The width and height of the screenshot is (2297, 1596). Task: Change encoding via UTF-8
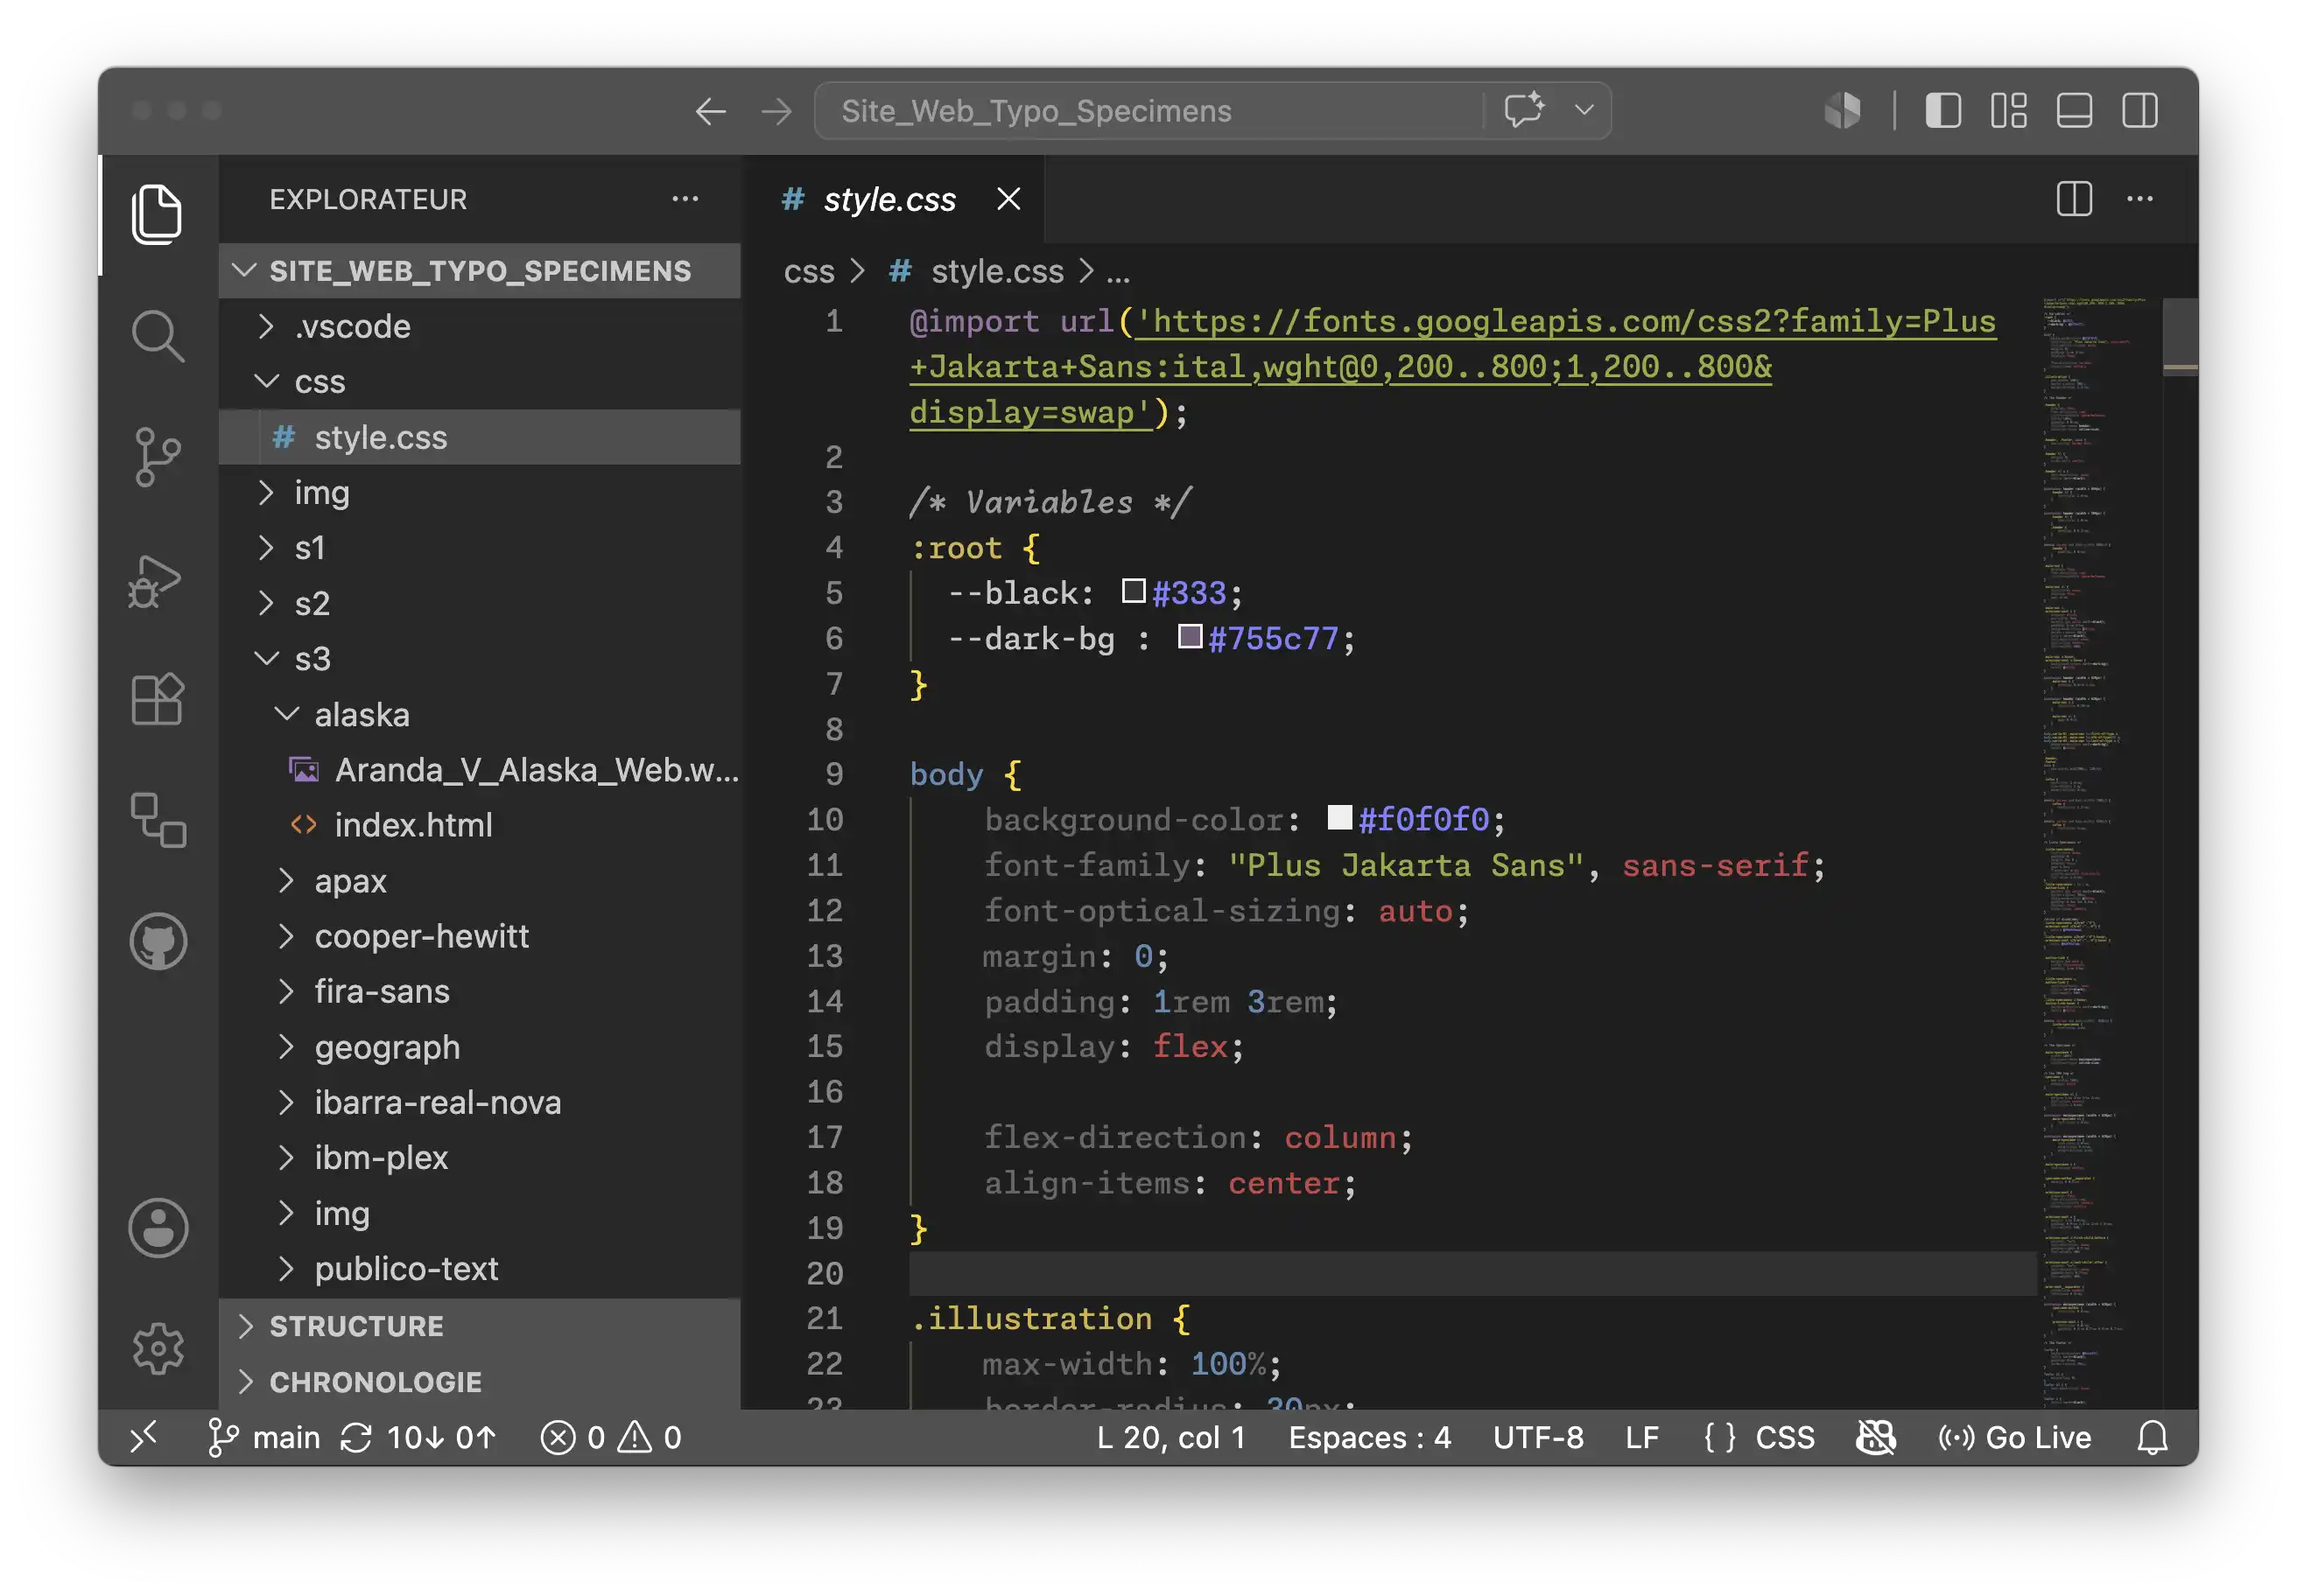(x=1538, y=1438)
